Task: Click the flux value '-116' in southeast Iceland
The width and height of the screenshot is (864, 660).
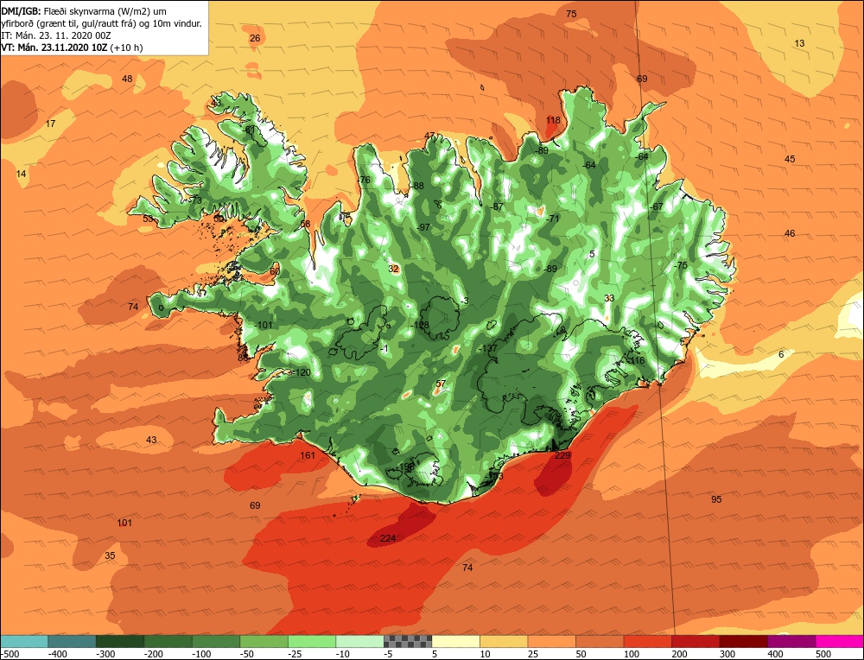Action: point(635,360)
